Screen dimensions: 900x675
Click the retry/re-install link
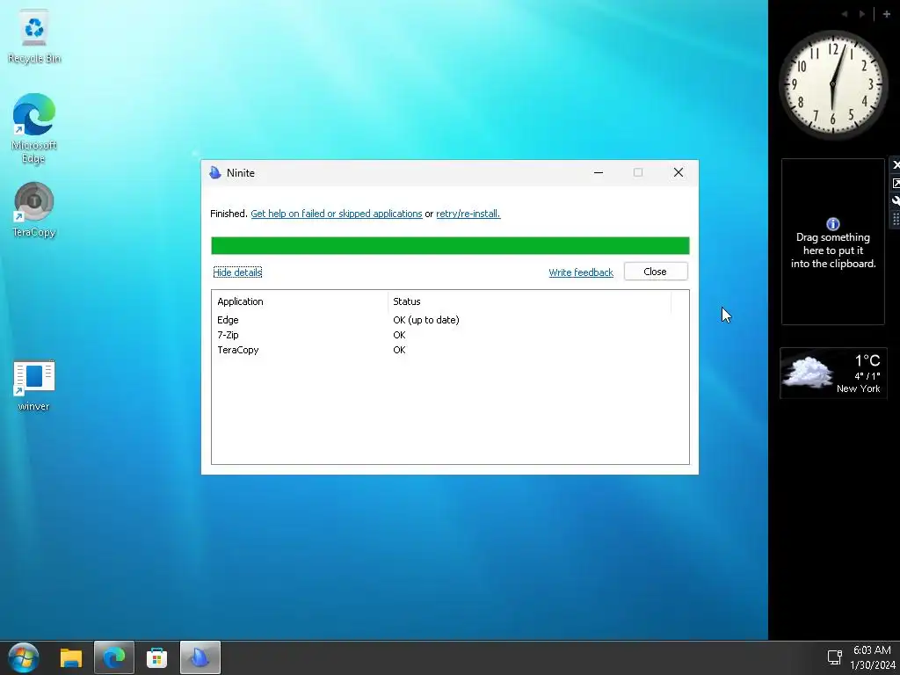pyautogui.click(x=468, y=214)
